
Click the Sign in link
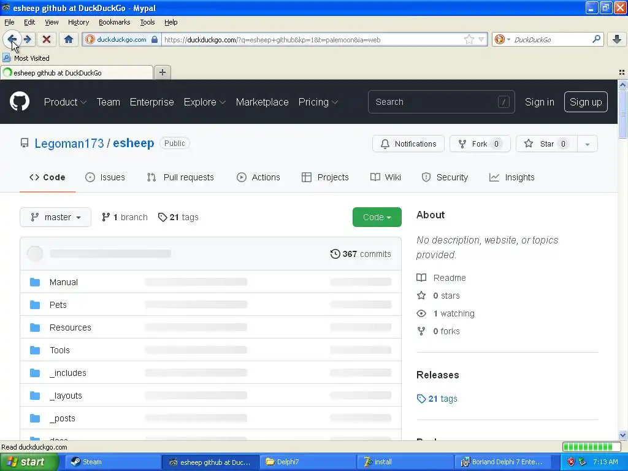[539, 102]
